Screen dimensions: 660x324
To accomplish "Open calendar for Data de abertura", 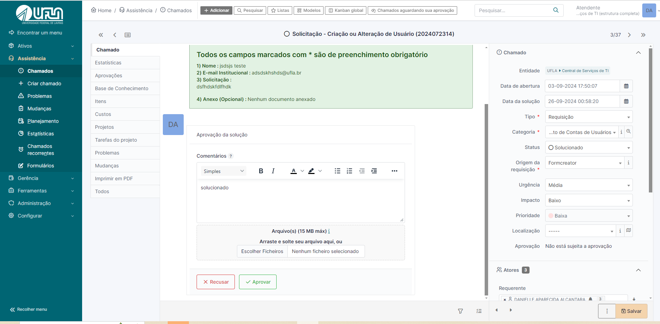I will [x=626, y=86].
